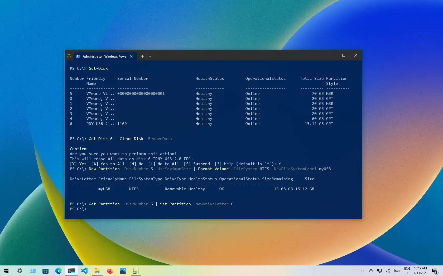Show hidden icons in the system tray

point(362,271)
